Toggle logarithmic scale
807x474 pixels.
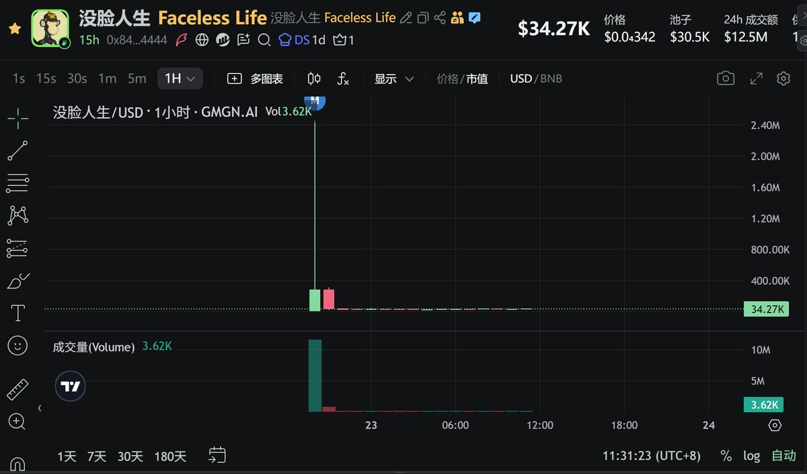click(x=751, y=456)
